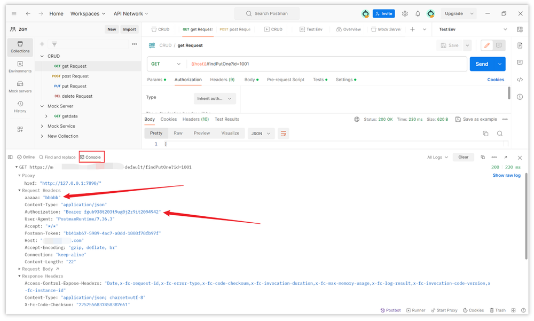Click the Invite button
The image size is (534, 321).
[383, 14]
